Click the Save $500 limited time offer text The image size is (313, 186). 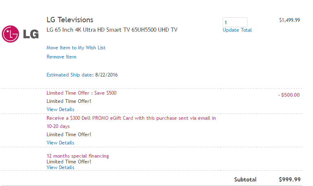tap(81, 93)
